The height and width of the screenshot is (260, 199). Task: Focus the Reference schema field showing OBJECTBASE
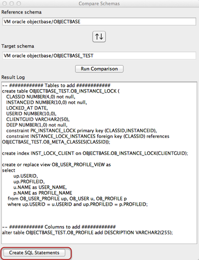pos(99,22)
